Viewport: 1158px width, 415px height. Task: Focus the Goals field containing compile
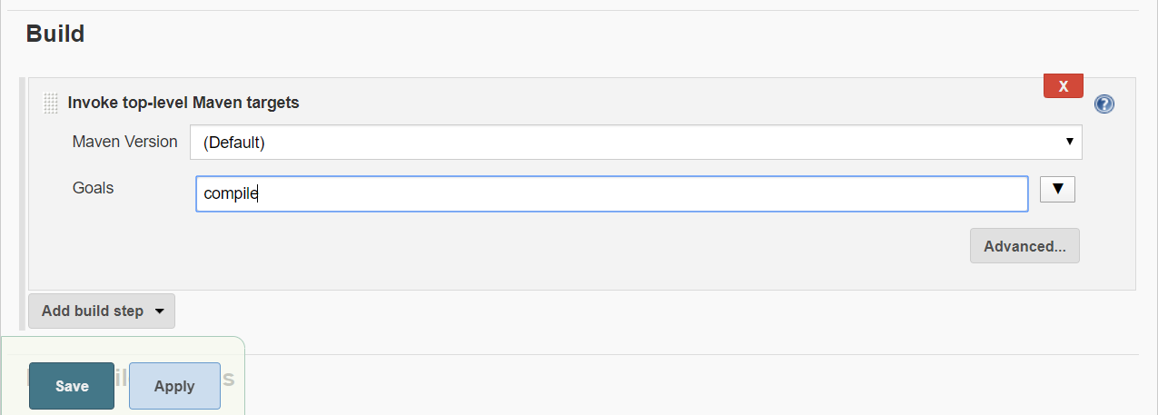[x=610, y=193]
